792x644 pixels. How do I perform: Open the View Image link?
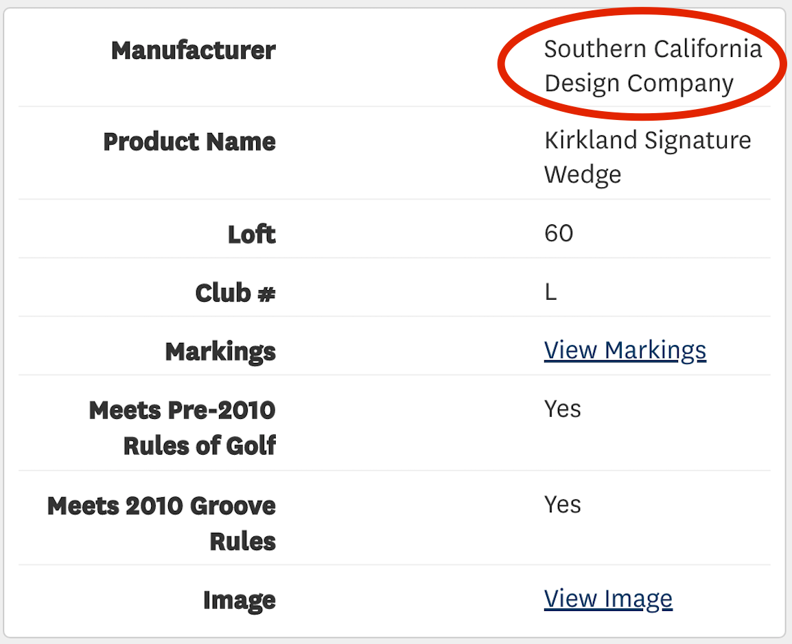pos(608,599)
